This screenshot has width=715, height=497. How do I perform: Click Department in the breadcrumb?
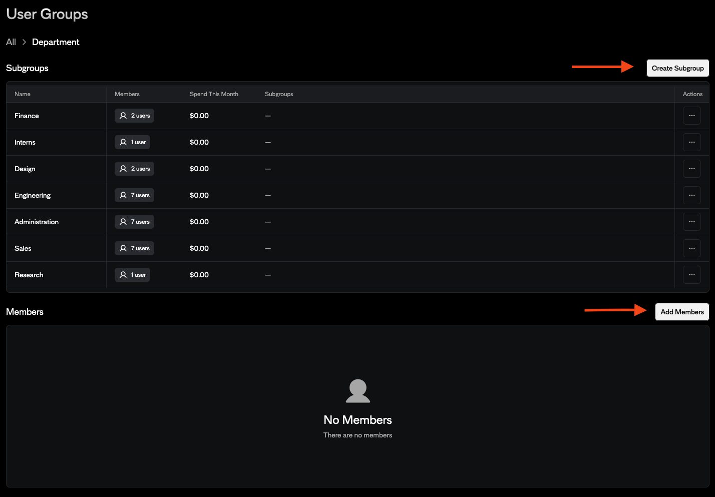(x=55, y=42)
